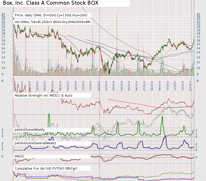
Task: Click the chart title Box, Inc. Class A Common Stock BOX
Action: [x=51, y=3]
